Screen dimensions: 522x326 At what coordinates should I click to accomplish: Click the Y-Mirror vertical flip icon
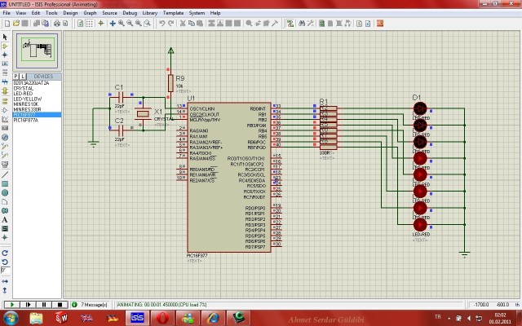pos(5,290)
